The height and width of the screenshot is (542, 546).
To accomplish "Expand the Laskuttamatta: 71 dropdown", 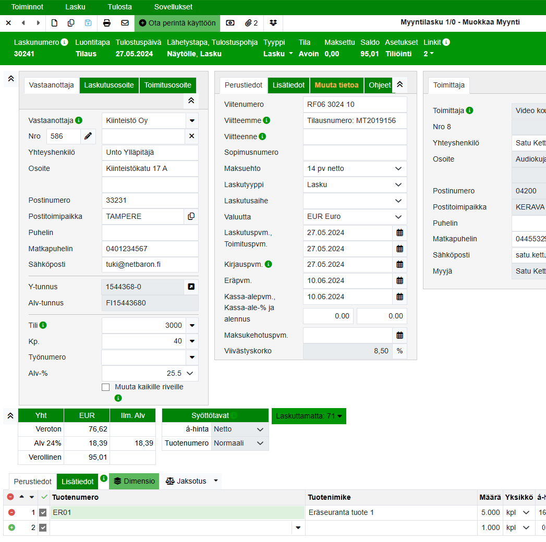I will (x=309, y=416).
